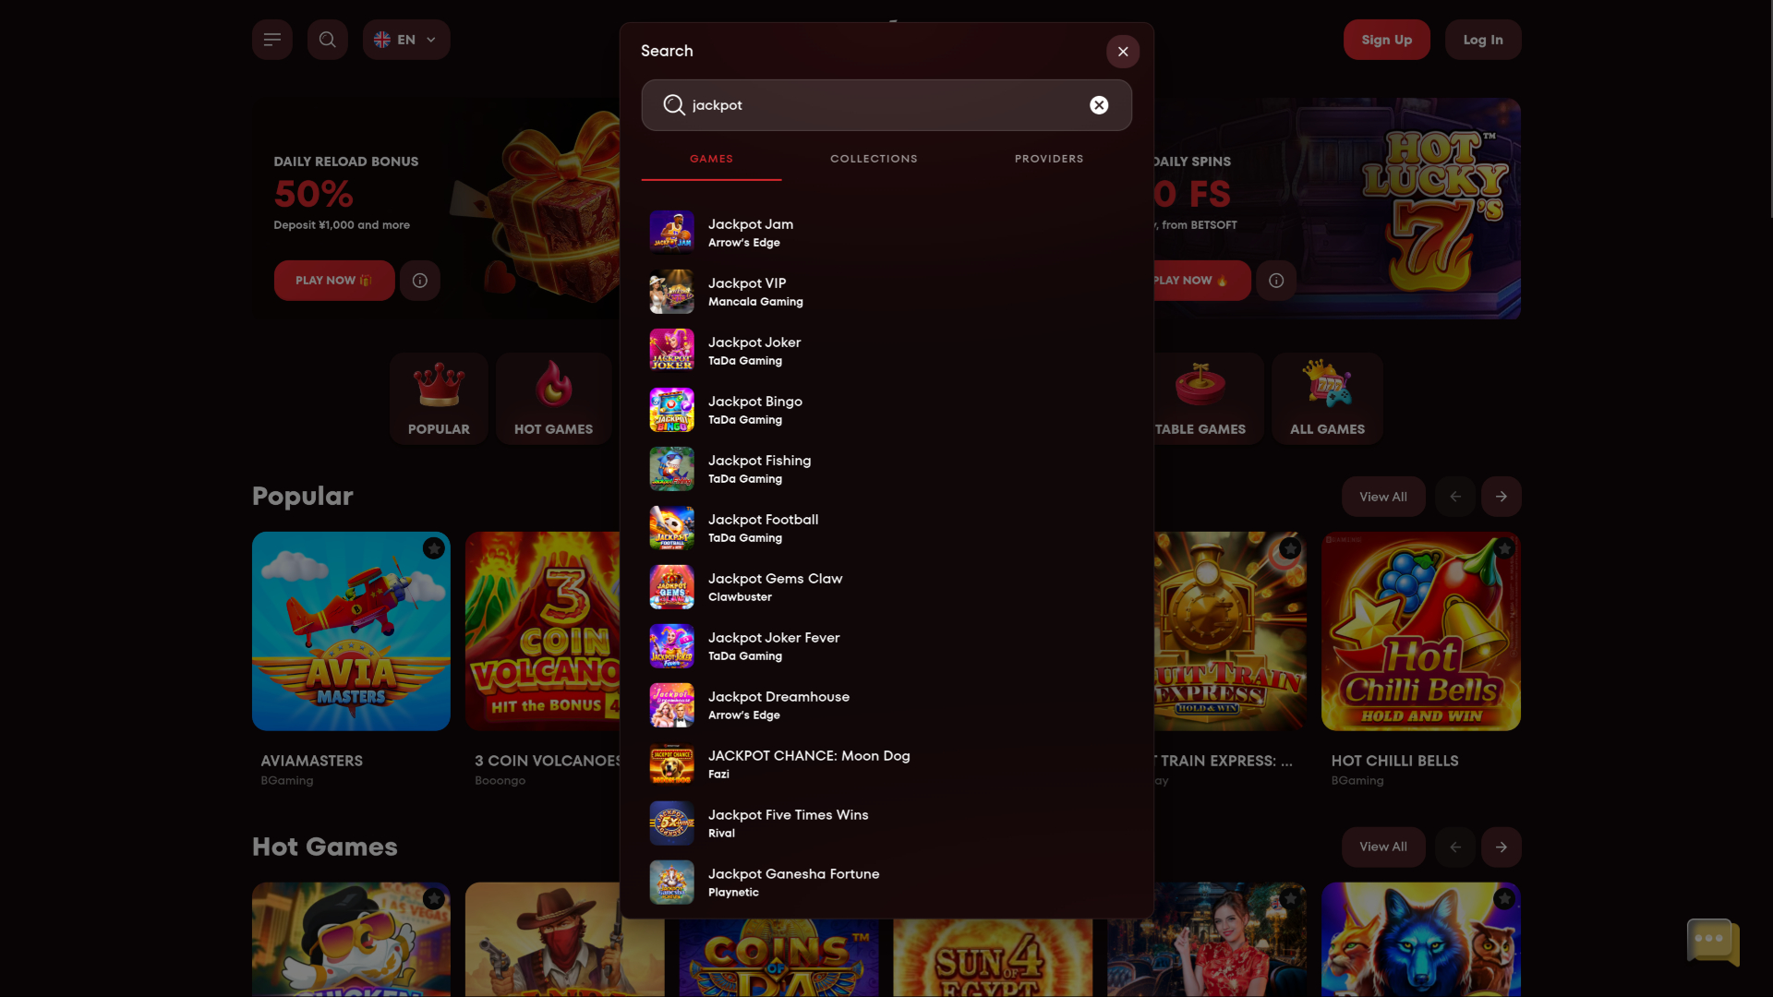Open the Hot Games flame category
1773x997 pixels.
pos(553,398)
